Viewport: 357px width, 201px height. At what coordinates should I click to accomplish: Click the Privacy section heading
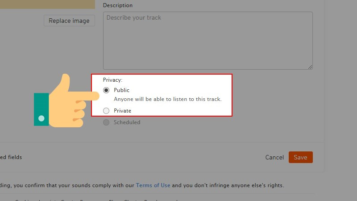coord(113,80)
